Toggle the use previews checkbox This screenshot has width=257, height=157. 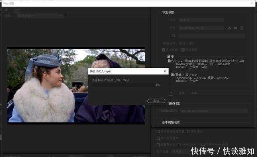tap(188, 131)
